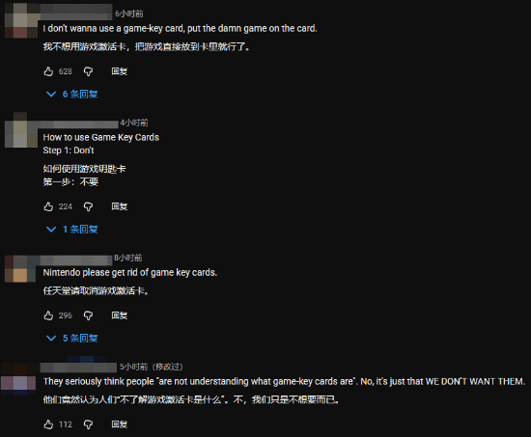Reply (回复) to the 628-likes comment
The height and width of the screenshot is (437, 531).
[x=119, y=71]
